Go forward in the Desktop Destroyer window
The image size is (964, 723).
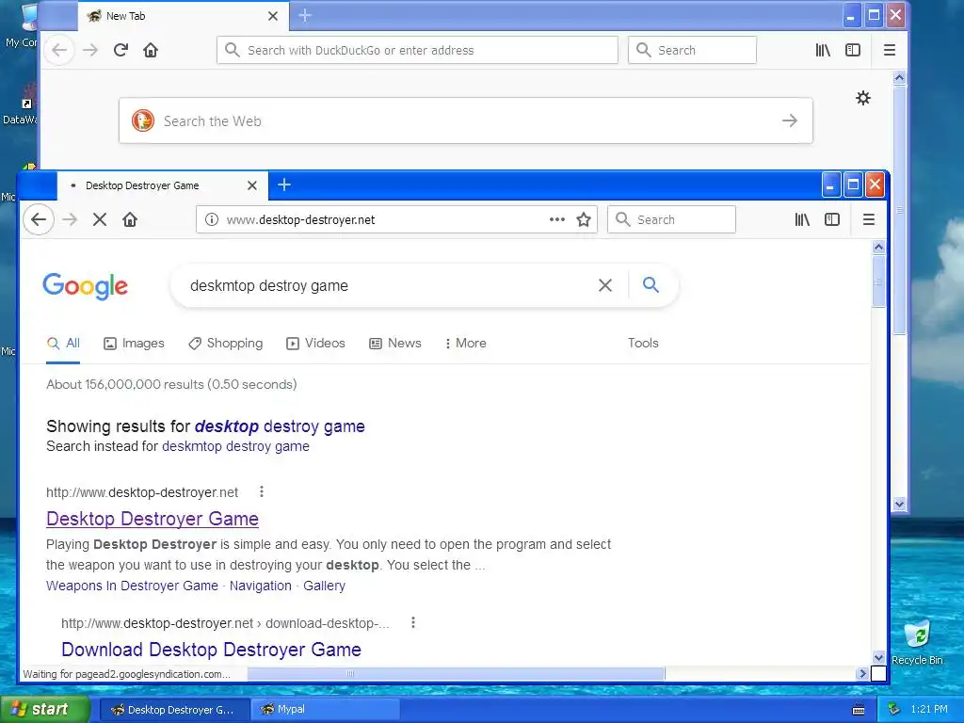pos(70,219)
